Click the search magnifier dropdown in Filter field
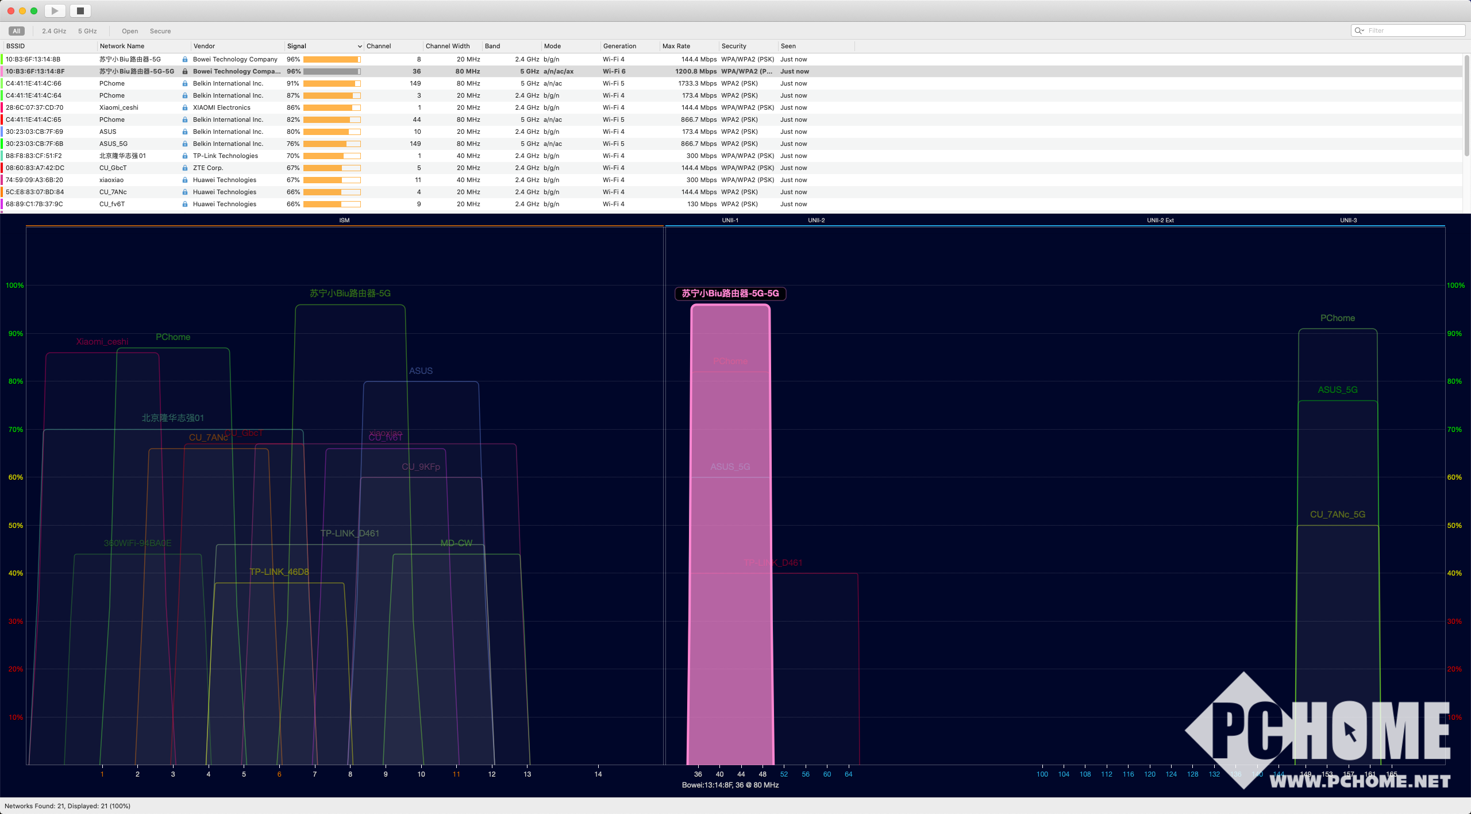The width and height of the screenshot is (1471, 814). click(1359, 30)
